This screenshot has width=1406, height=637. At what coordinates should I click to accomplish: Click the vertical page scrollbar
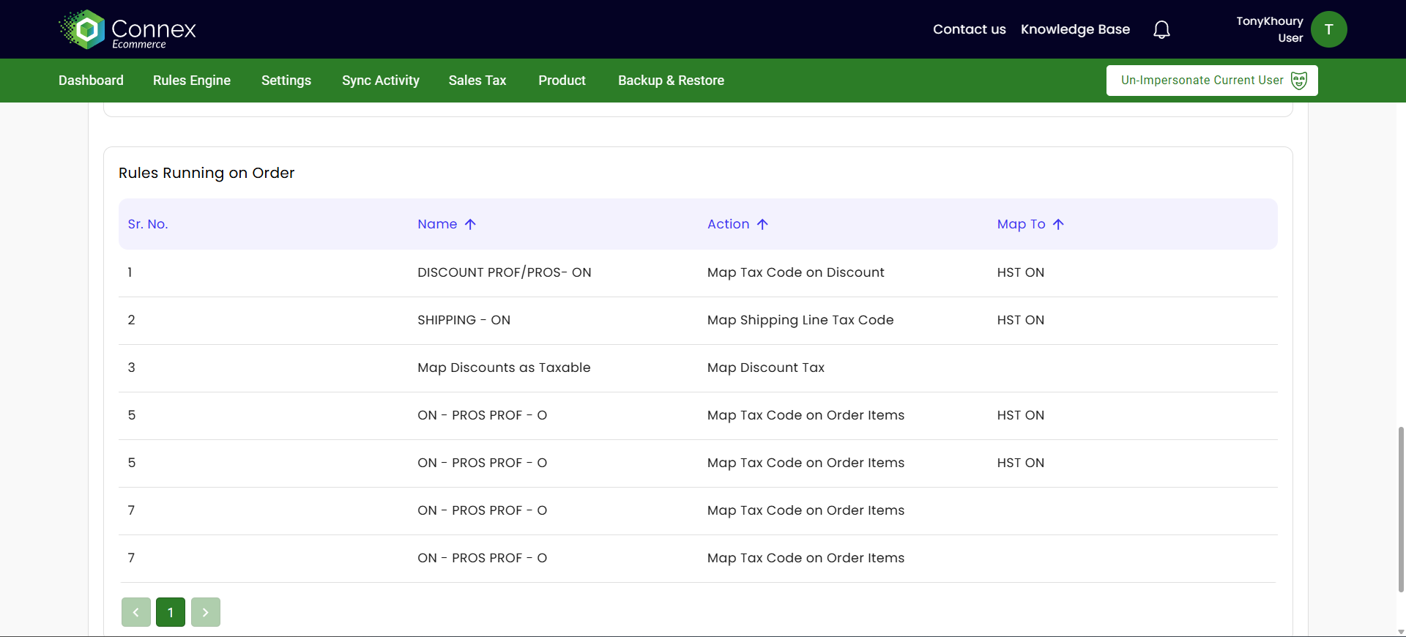[1401, 509]
